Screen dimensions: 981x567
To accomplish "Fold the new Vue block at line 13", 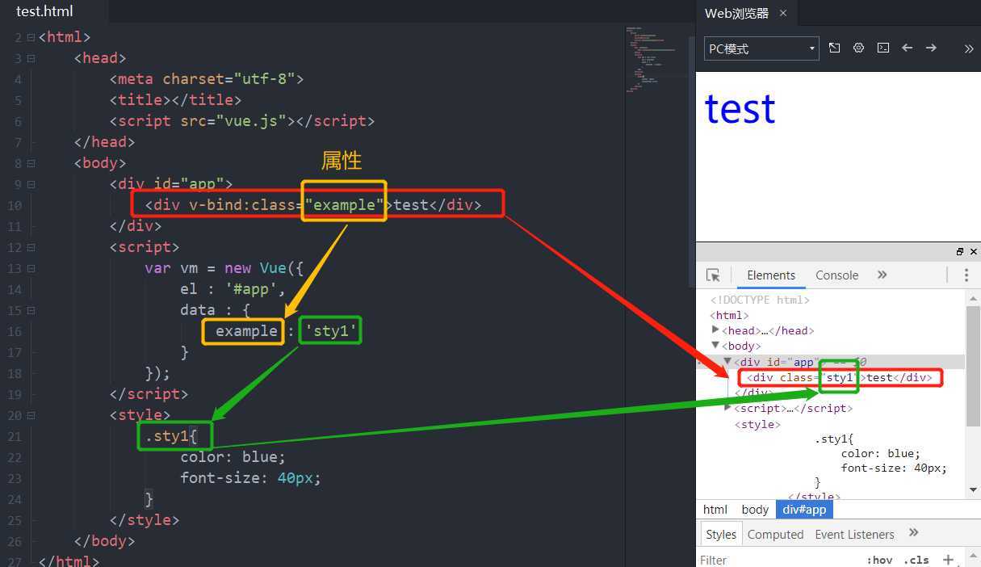I will 31,268.
